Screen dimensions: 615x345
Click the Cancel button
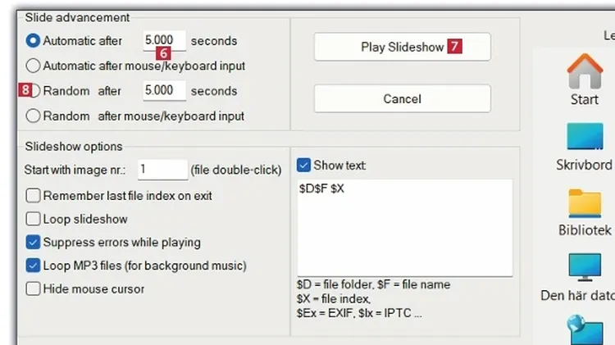coord(402,99)
